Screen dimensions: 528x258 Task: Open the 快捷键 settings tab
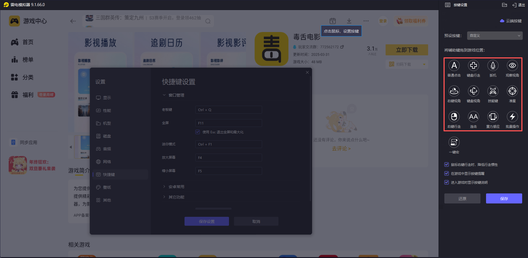[120, 175]
